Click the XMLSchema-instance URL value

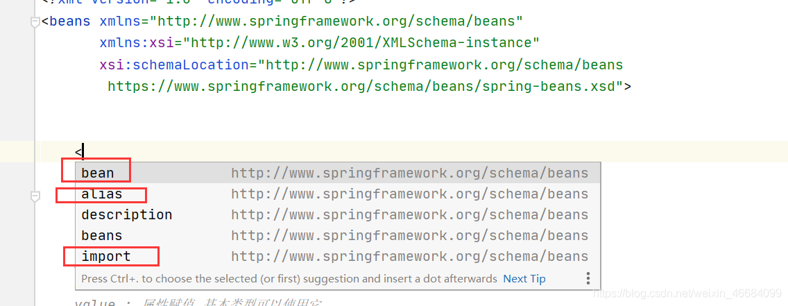(361, 43)
